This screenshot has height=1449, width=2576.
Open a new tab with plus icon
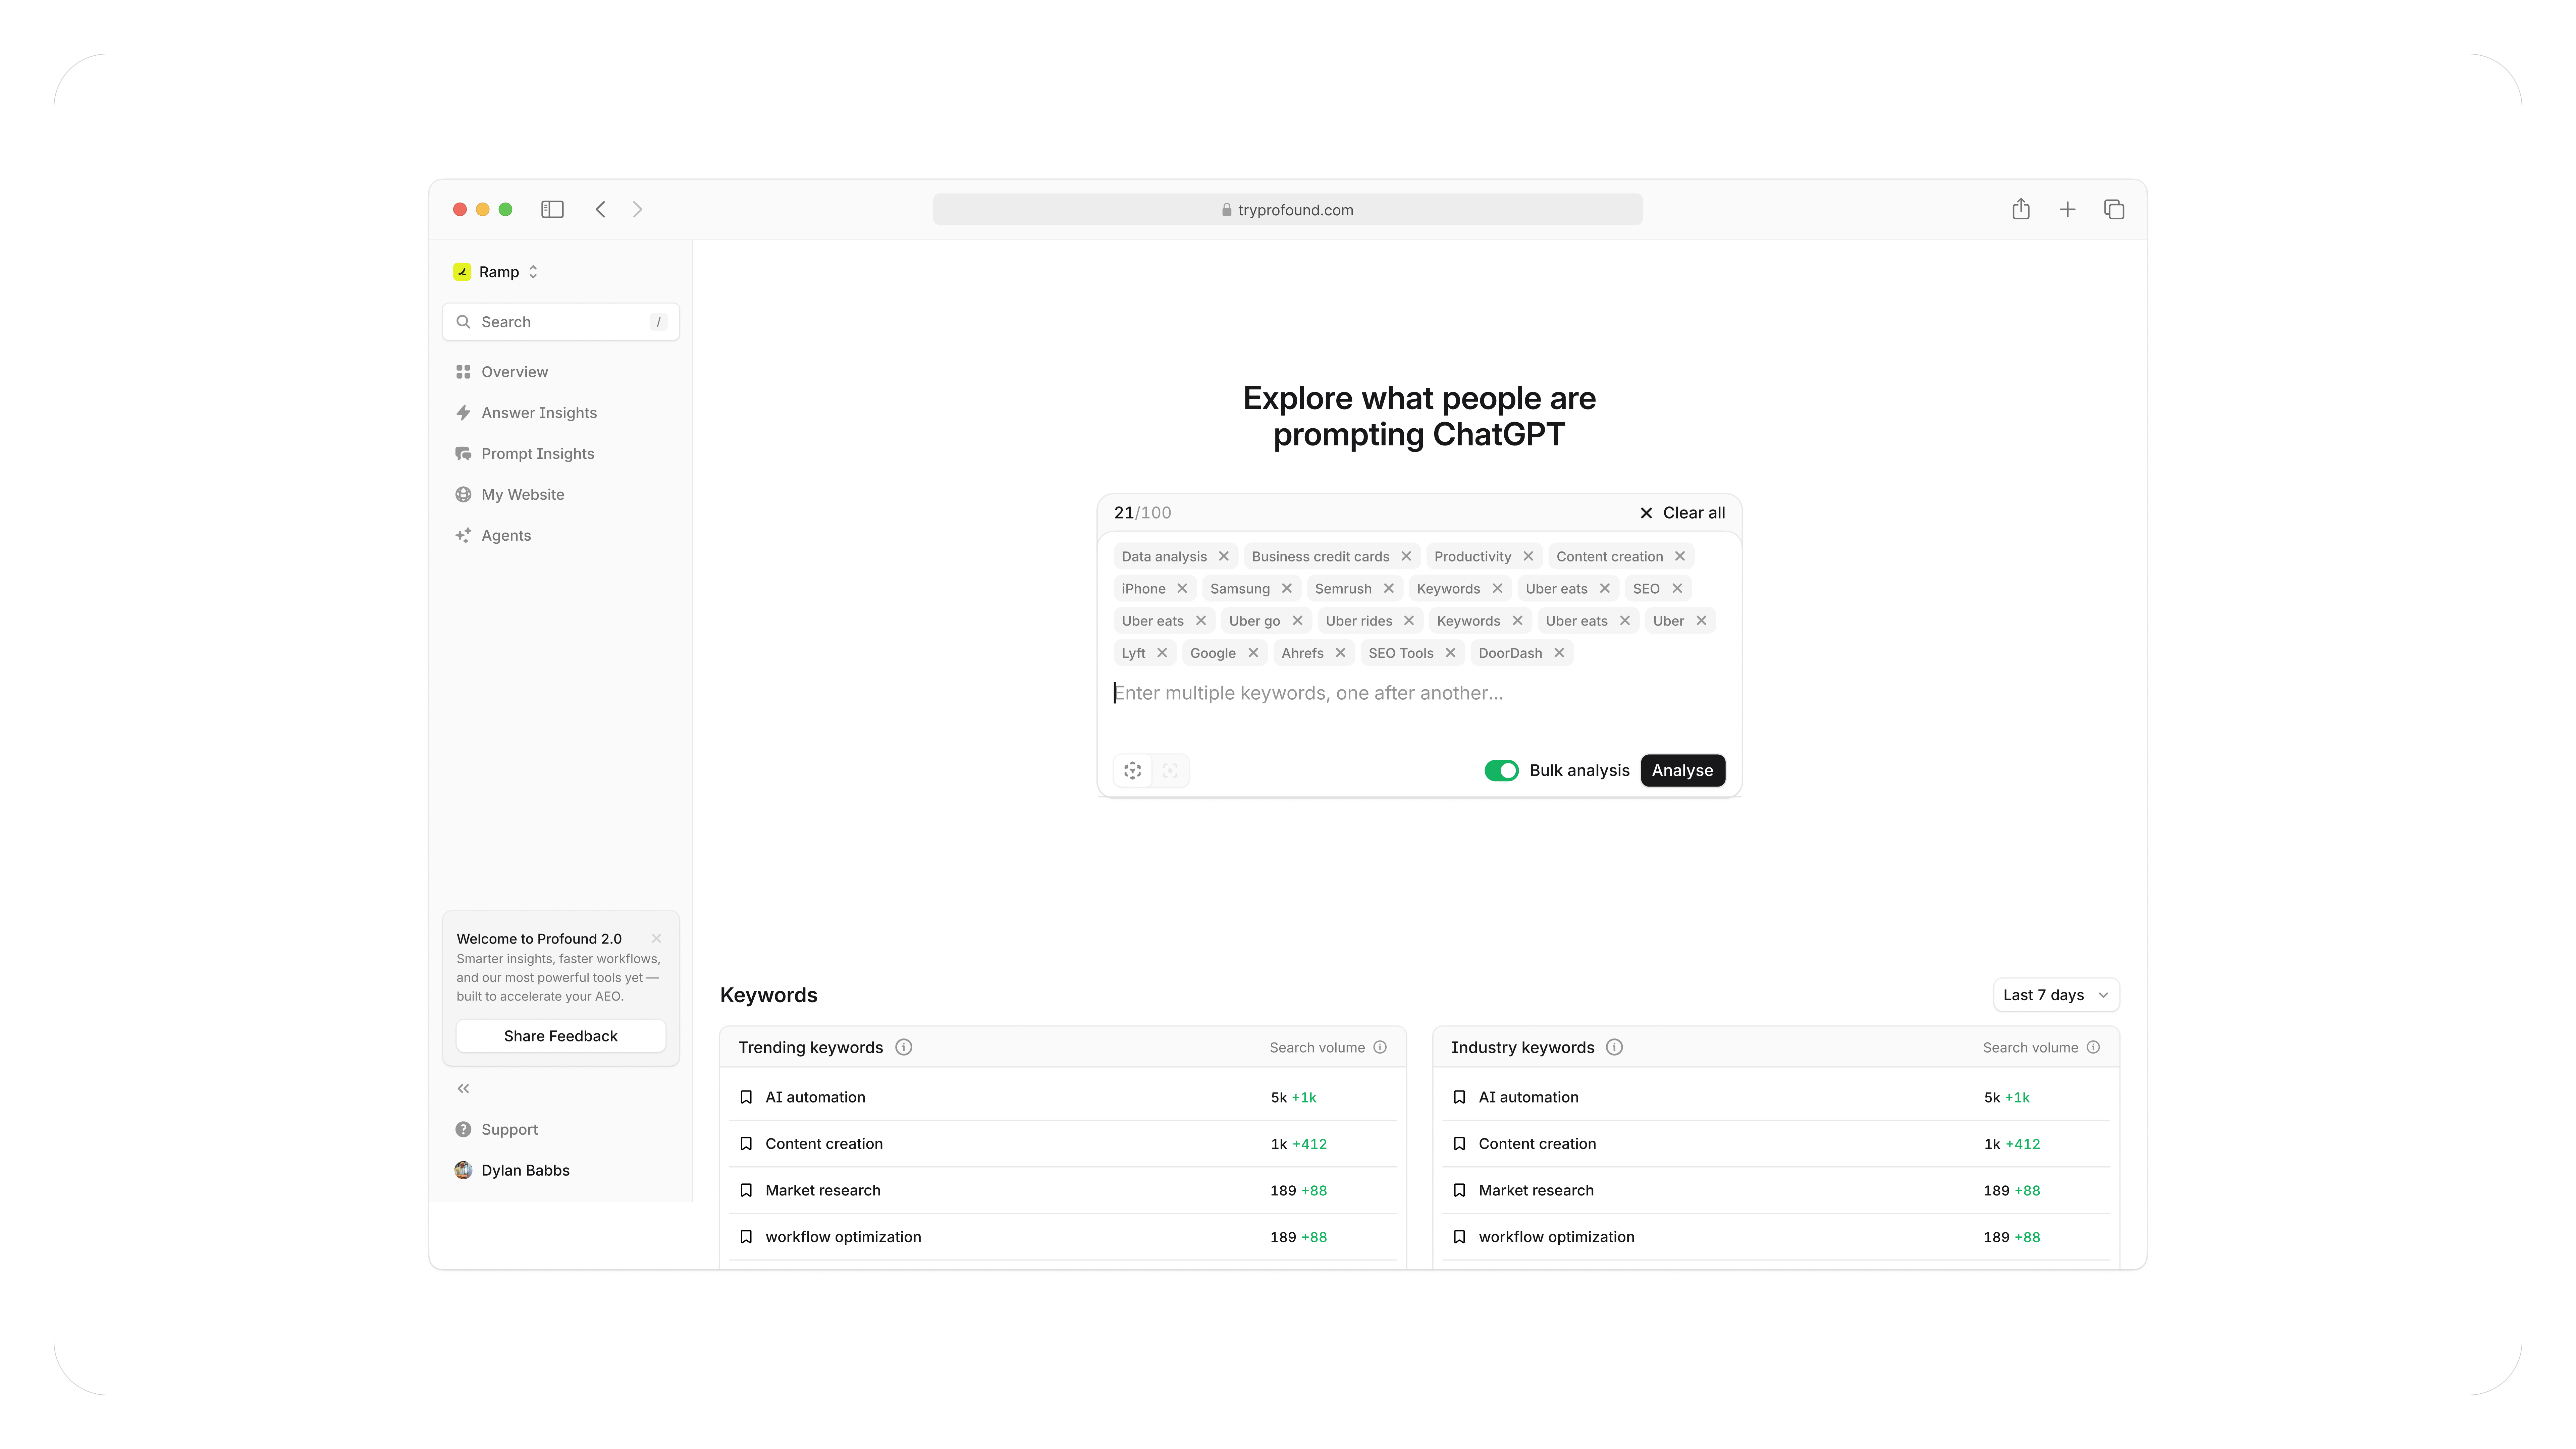click(2067, 209)
